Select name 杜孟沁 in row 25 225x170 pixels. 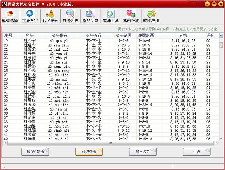click(30, 66)
